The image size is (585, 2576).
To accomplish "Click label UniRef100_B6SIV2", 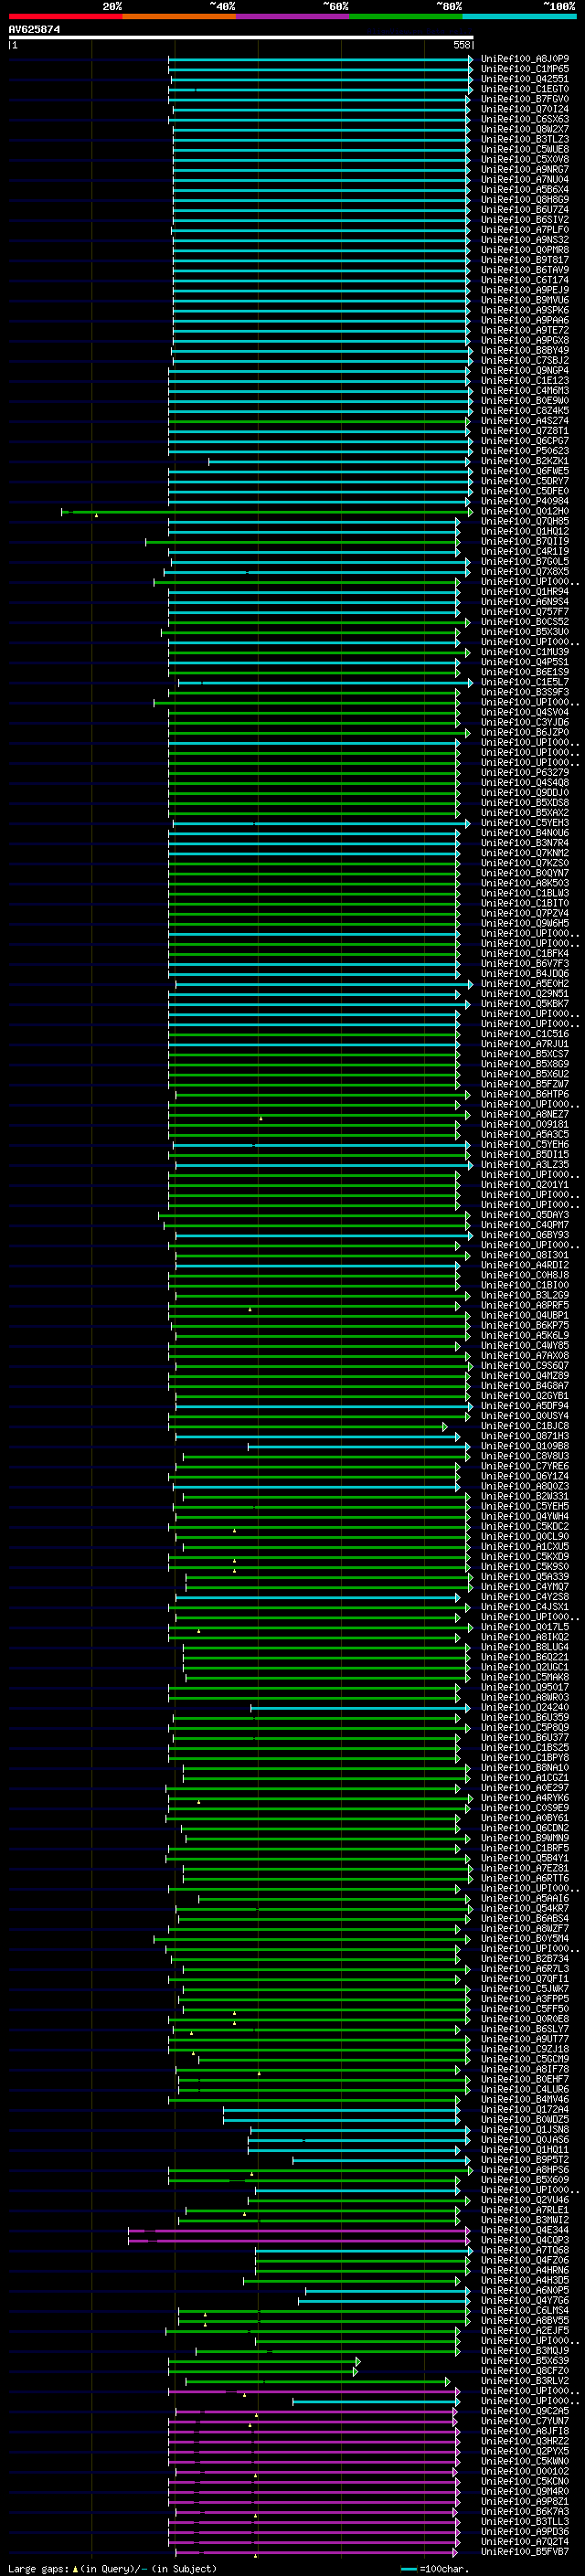I will 525,220.
